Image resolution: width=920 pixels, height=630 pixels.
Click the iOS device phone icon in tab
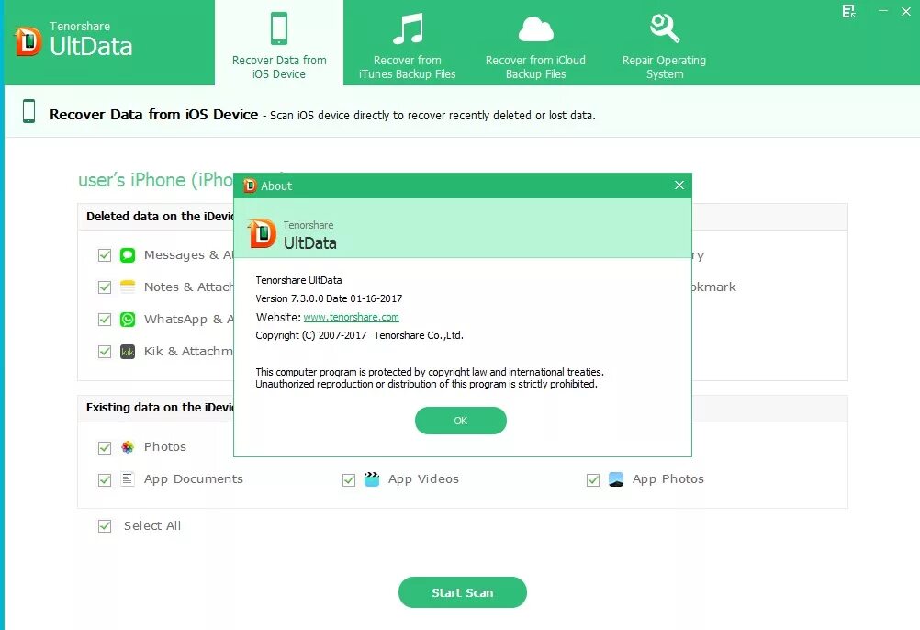(x=279, y=28)
